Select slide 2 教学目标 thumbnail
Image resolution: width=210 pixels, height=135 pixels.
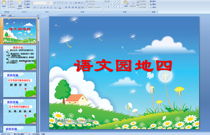point(20,58)
